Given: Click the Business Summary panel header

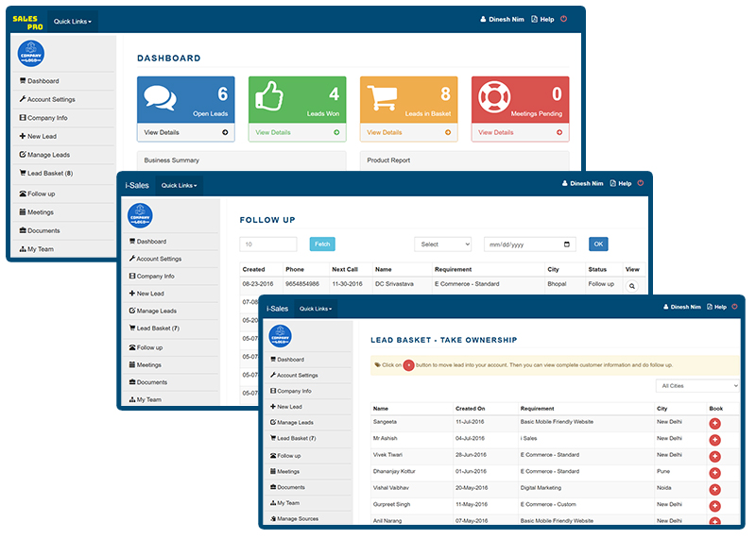Looking at the screenshot, I should click(242, 160).
